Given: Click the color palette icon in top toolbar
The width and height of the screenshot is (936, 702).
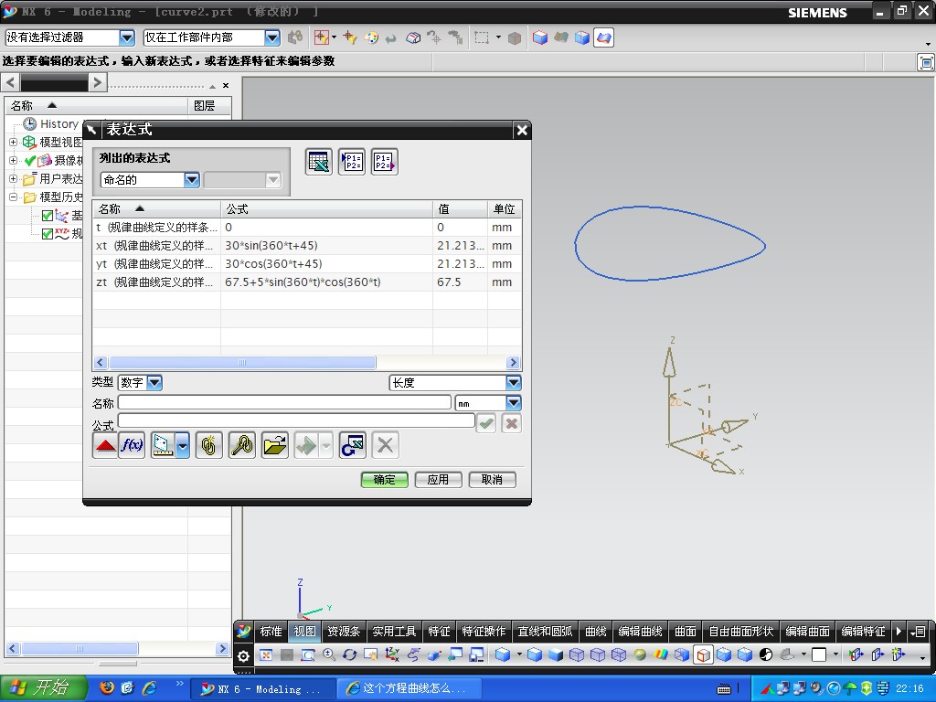Looking at the screenshot, I should pos(371,37).
